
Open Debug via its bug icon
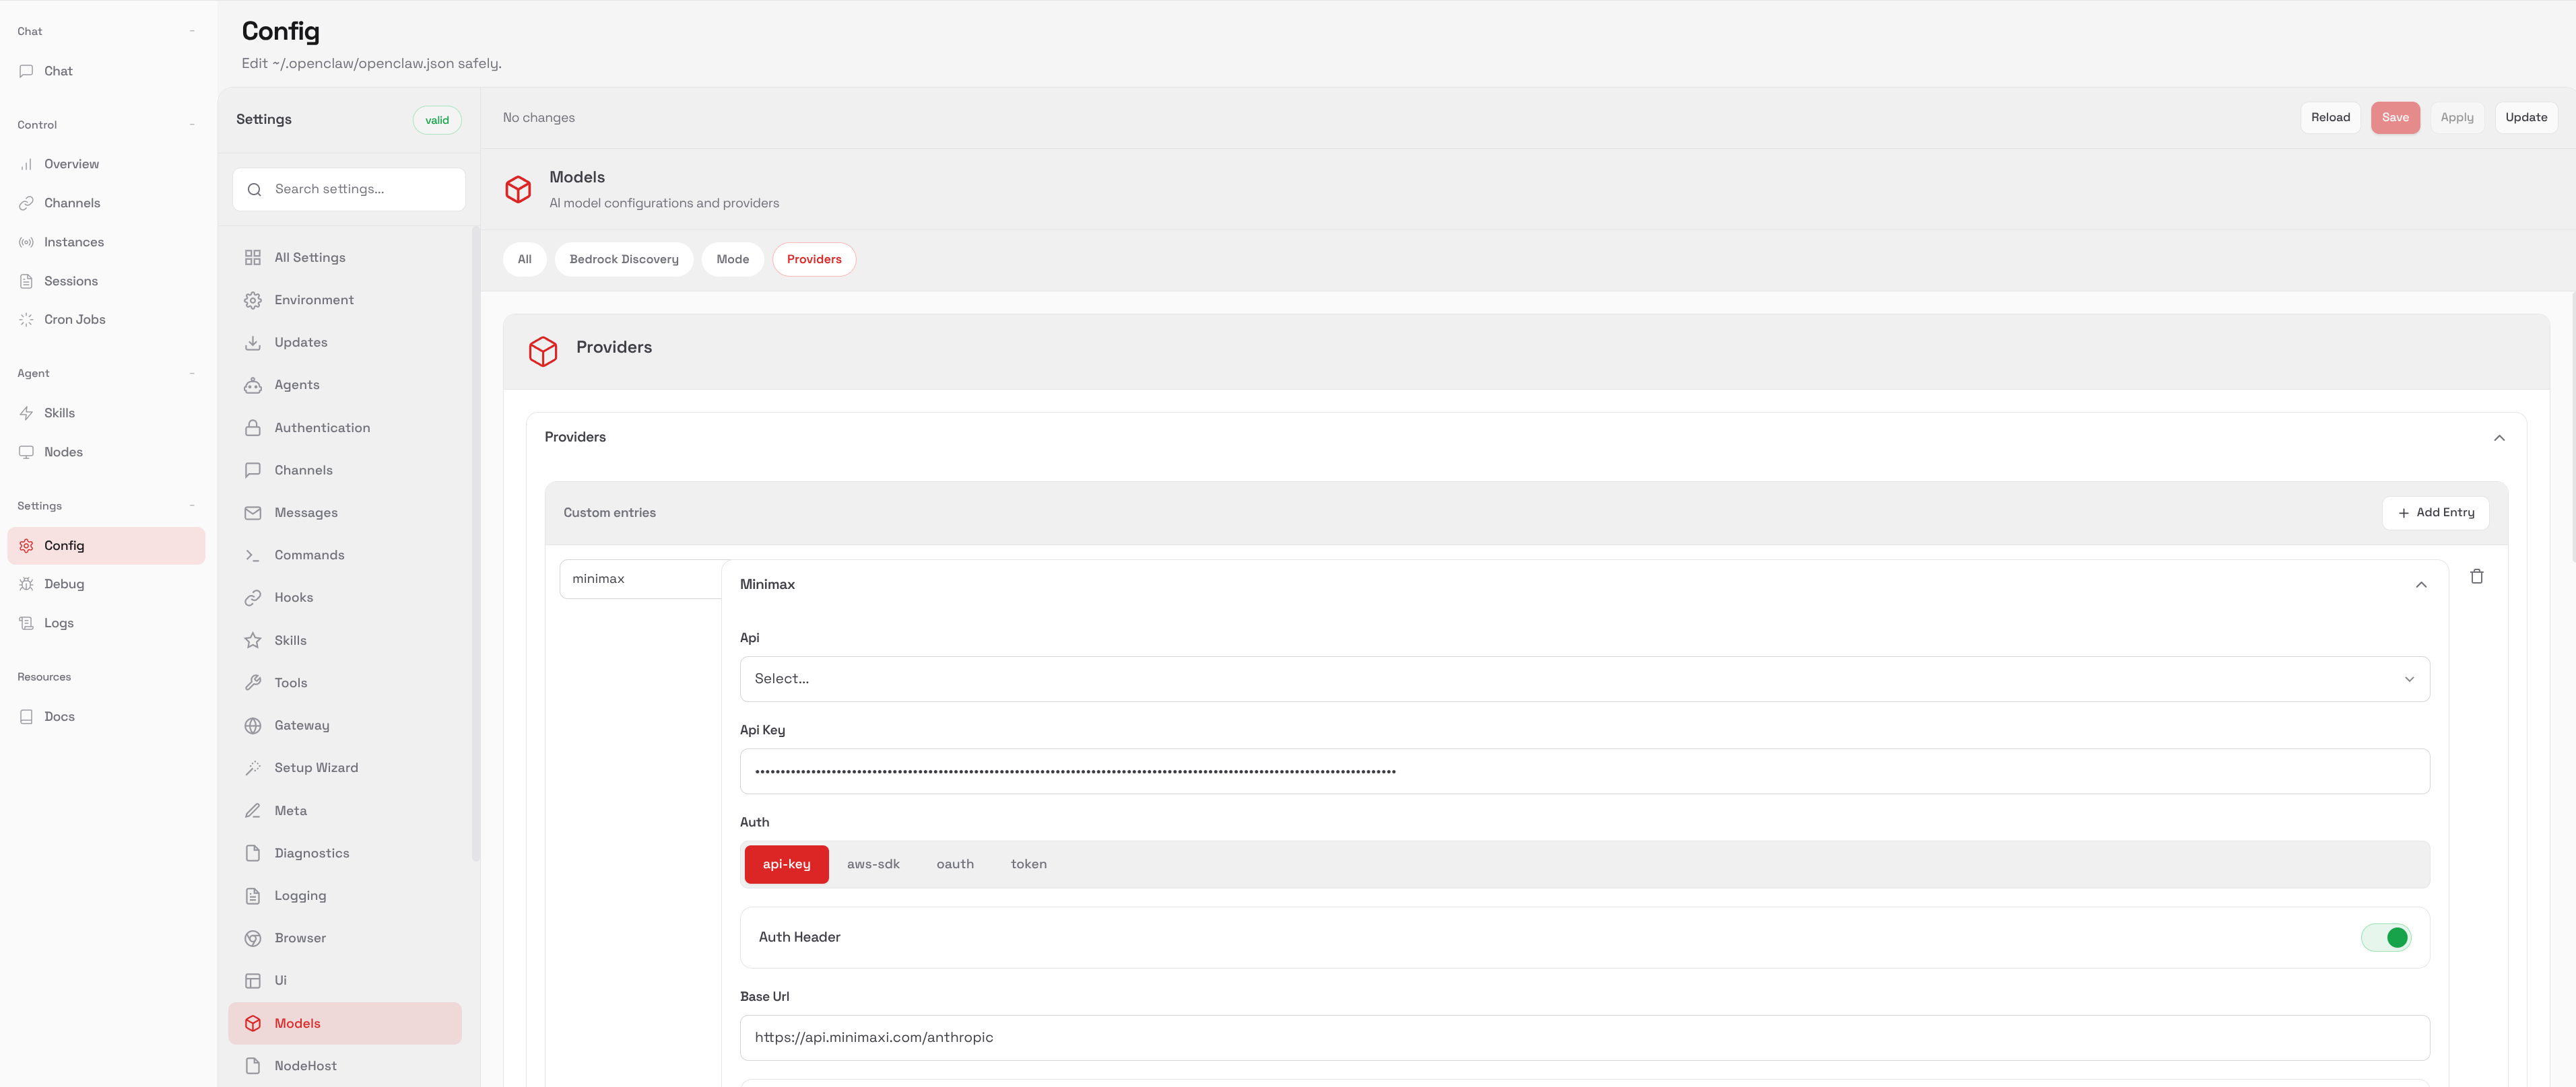(x=26, y=584)
